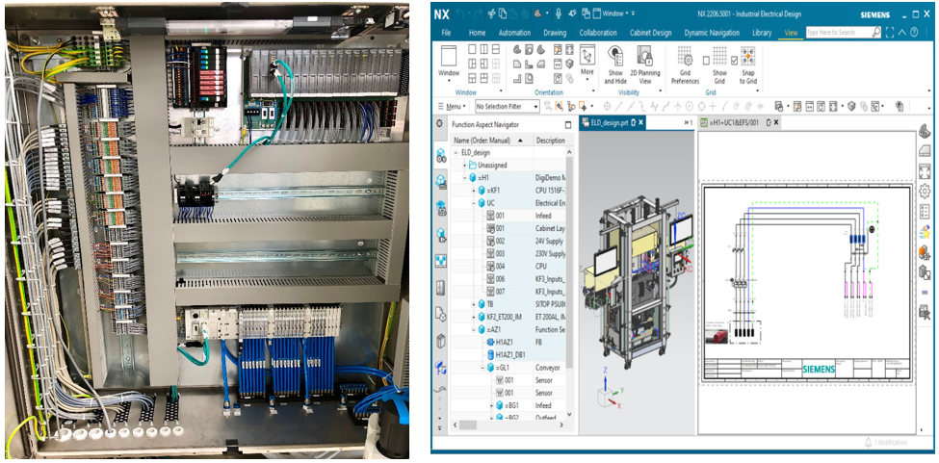The image size is (939, 463).
Task: Activate the ELD_design.prt document tab
Action: (x=612, y=122)
